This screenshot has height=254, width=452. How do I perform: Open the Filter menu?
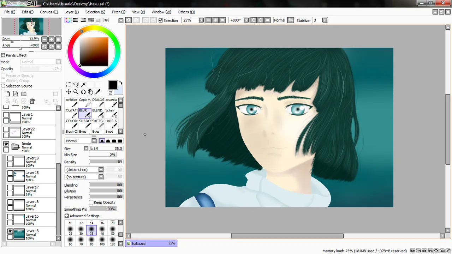coord(118,12)
